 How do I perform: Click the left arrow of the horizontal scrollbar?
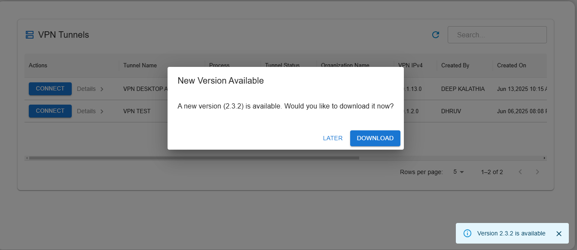[x=27, y=158]
